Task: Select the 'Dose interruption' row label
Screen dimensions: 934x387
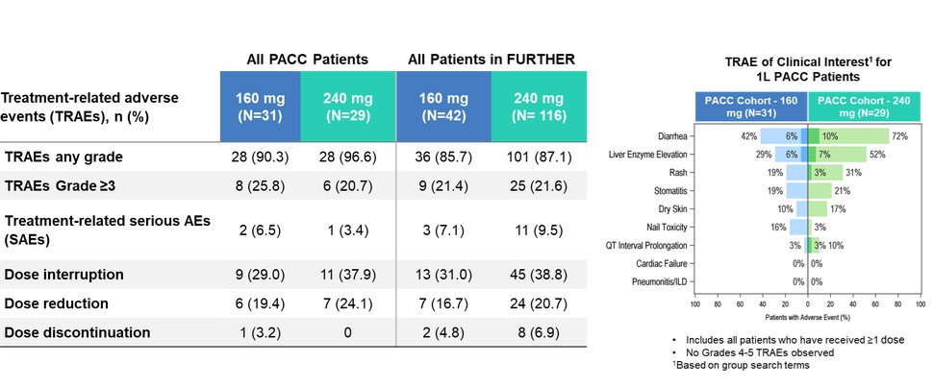Action: 63,275
